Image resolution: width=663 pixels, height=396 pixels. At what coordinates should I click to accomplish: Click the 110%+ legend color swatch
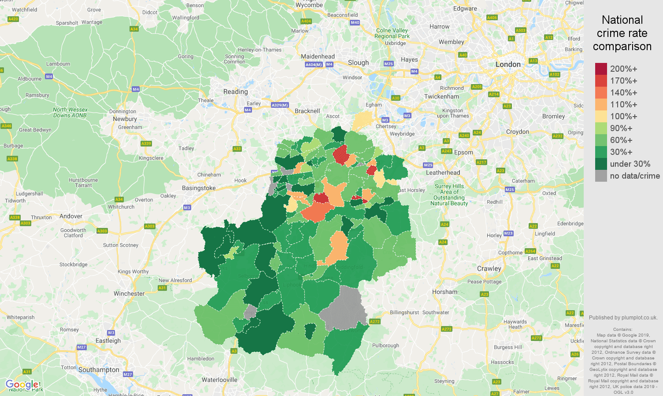click(601, 105)
